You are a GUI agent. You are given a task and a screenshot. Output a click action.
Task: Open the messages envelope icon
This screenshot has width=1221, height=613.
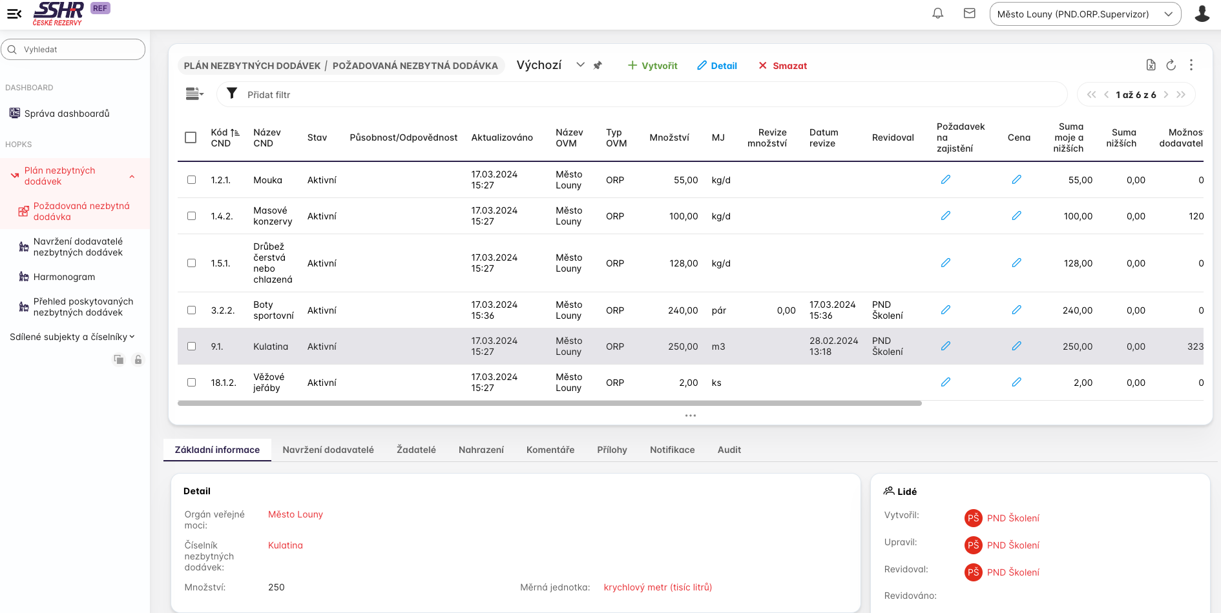969,14
